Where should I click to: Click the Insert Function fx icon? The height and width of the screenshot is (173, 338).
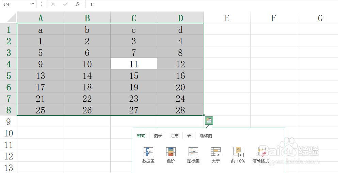pos(78,4)
